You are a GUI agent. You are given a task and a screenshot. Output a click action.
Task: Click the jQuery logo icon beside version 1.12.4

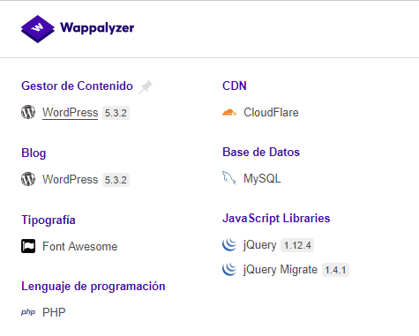229,244
